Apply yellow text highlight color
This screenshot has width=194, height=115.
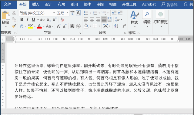click(30, 26)
